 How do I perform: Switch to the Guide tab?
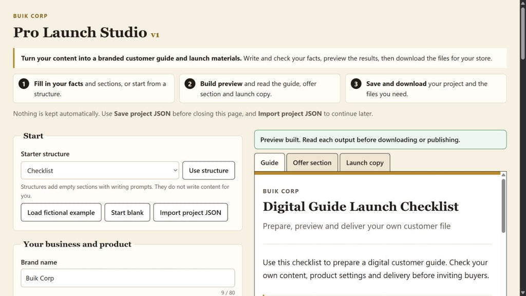269,163
